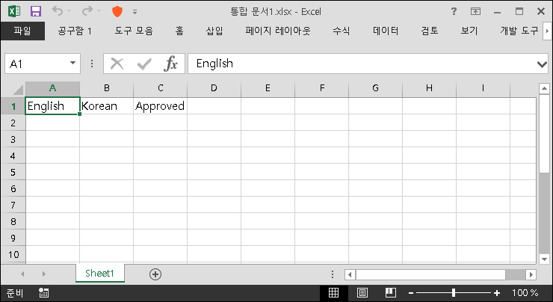Click the orange shield icon in title bar
The height and width of the screenshot is (302, 553).
tap(117, 11)
